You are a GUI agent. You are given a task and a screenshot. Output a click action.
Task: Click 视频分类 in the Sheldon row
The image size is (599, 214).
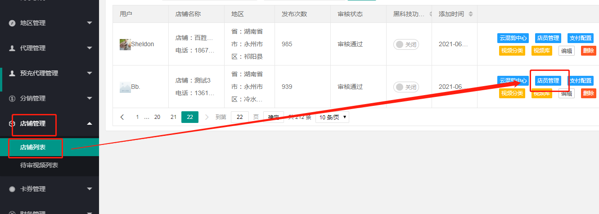tap(512, 51)
